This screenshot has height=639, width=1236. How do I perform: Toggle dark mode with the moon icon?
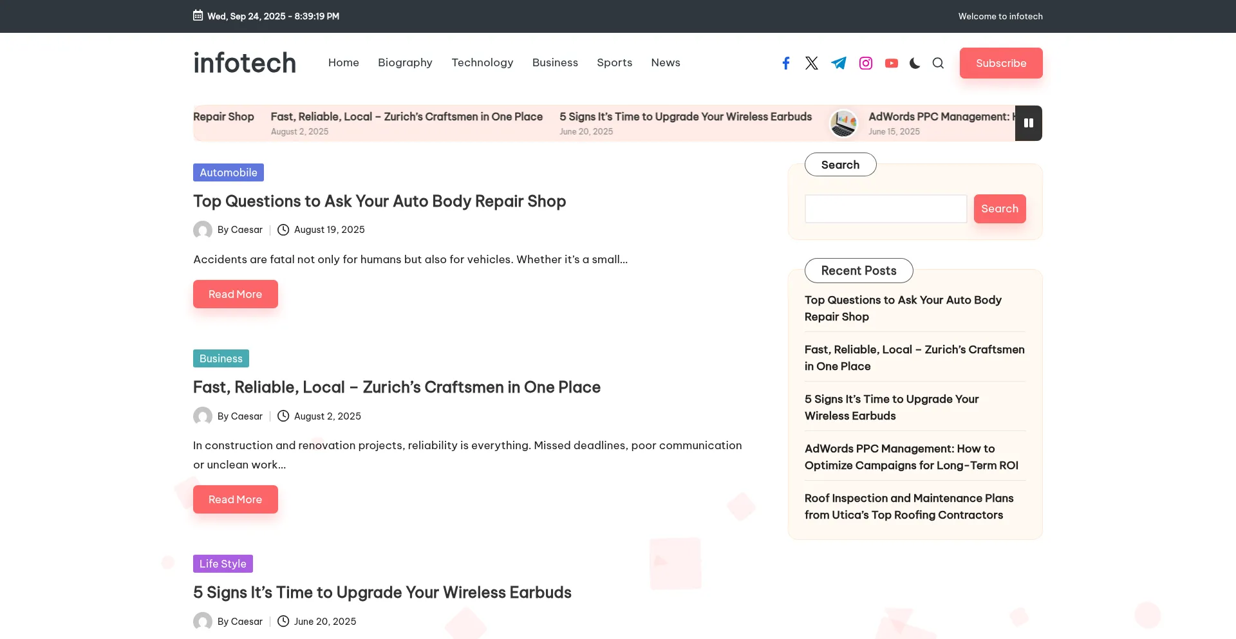(x=915, y=63)
